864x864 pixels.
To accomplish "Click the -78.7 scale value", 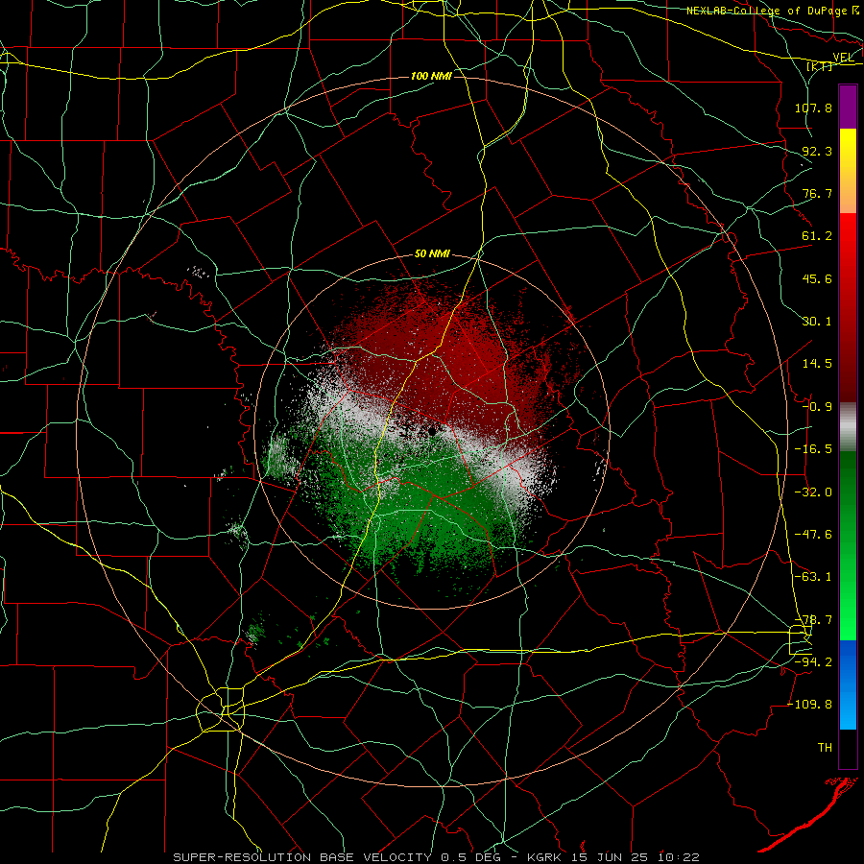I will coord(813,620).
